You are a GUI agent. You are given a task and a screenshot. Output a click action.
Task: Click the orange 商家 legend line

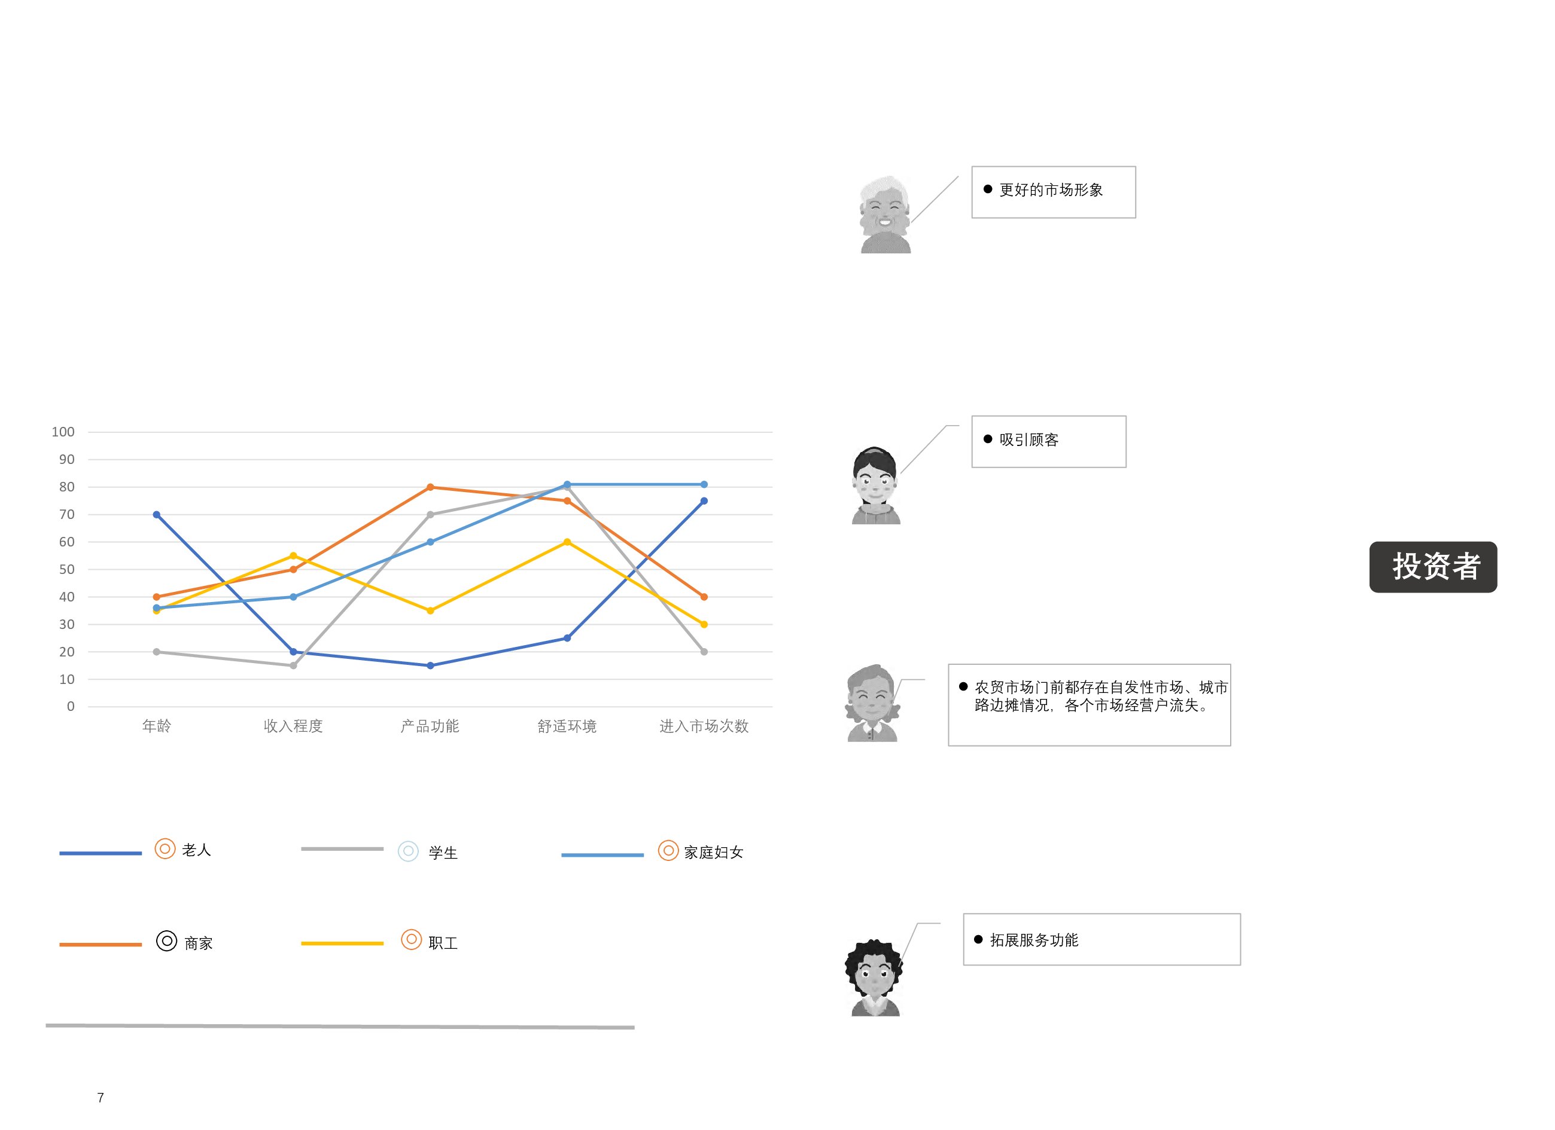coord(100,944)
